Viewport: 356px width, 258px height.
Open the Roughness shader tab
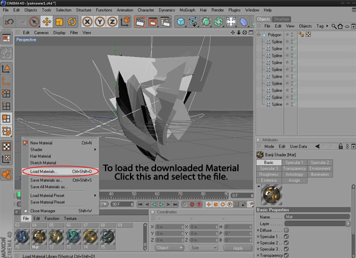click(269, 175)
